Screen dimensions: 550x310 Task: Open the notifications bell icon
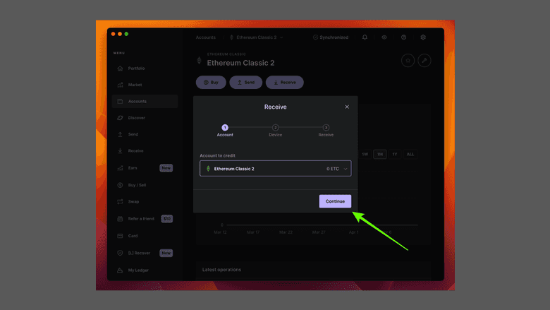point(365,37)
